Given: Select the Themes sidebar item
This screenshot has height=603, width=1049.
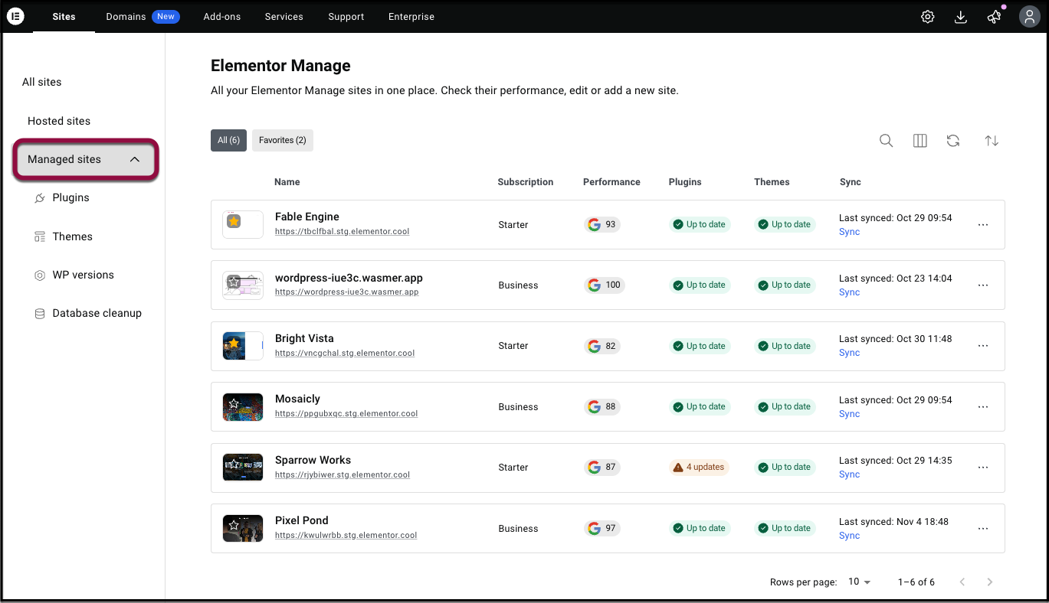Looking at the screenshot, I should [x=73, y=236].
